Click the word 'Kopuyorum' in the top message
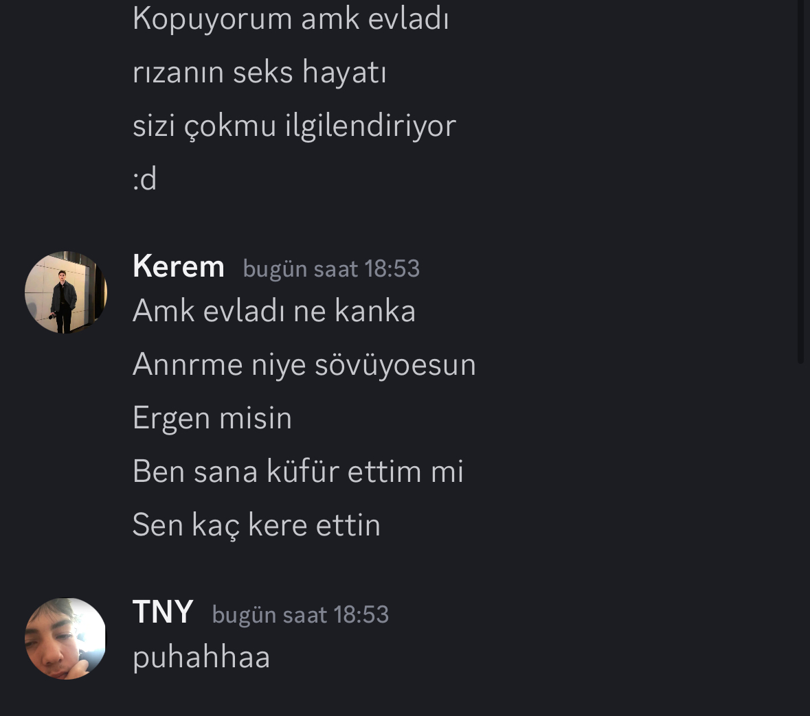 pos(213,20)
